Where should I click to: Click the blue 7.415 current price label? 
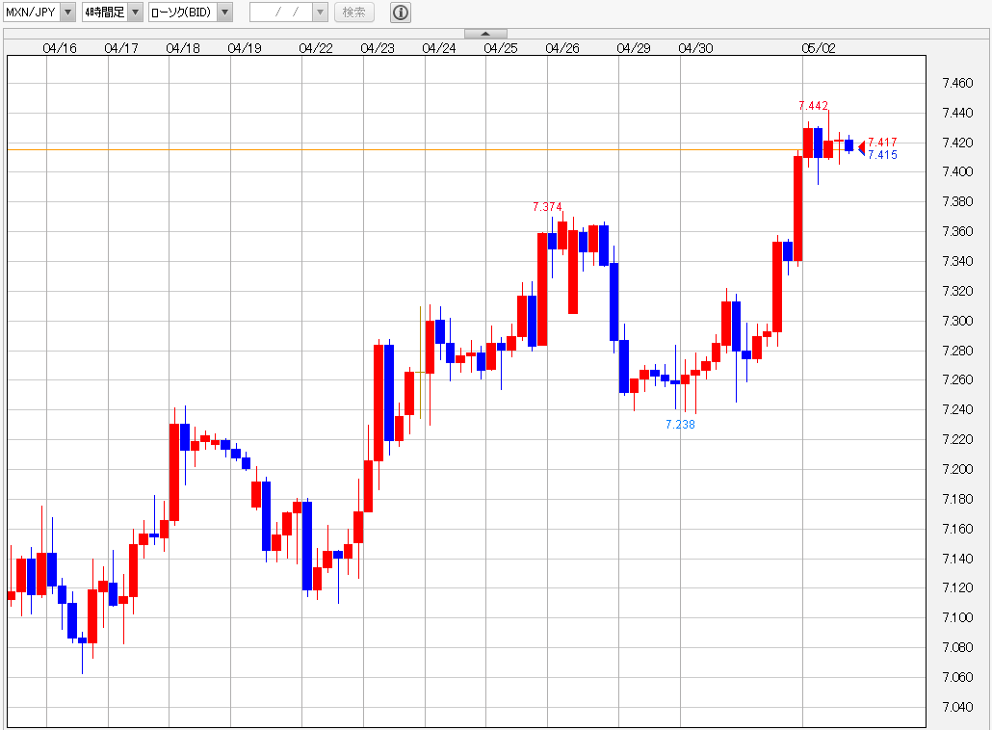pyautogui.click(x=882, y=155)
